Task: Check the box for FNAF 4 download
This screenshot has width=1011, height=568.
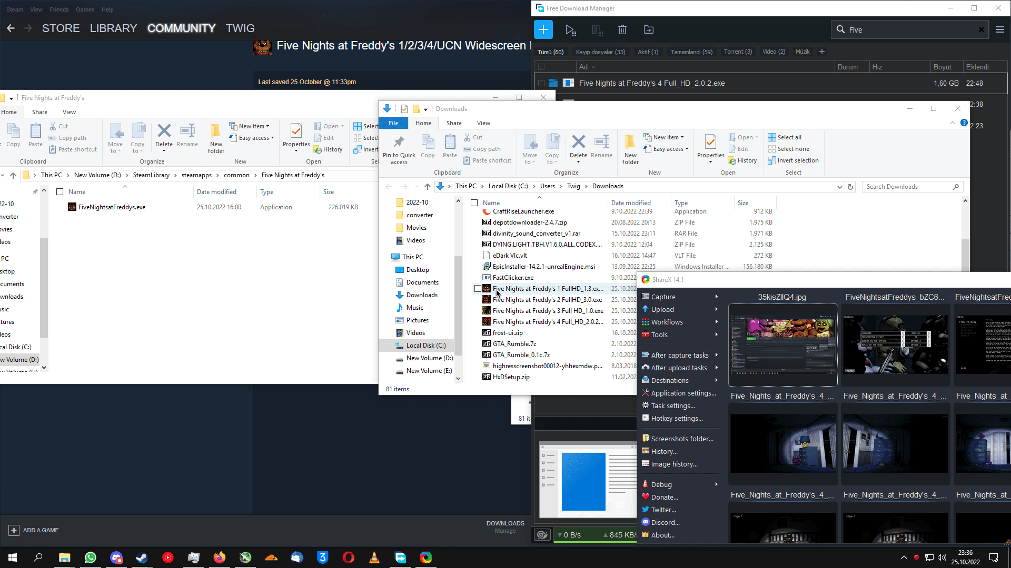Action: [x=541, y=83]
